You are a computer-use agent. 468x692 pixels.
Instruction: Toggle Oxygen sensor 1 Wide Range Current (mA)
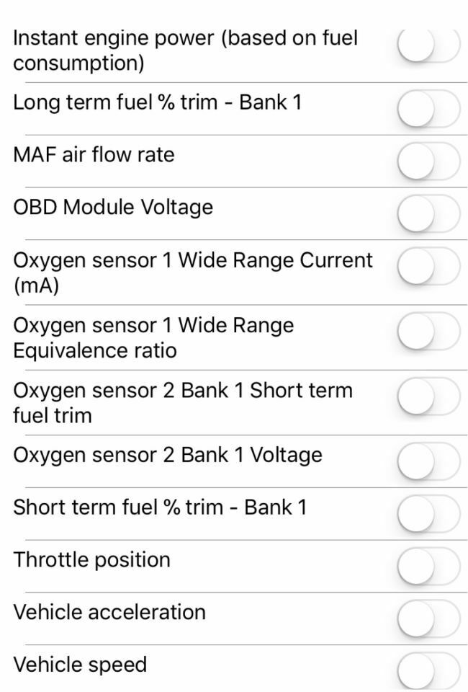429,266
